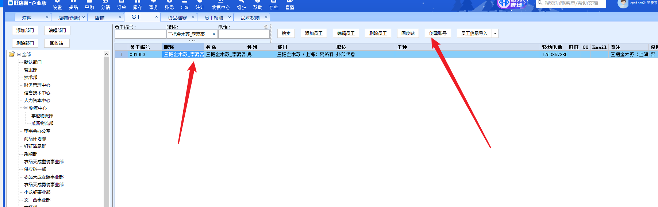Clear the 昵称 filter with the x icon
This screenshot has width=658, height=207.
(x=214, y=34)
